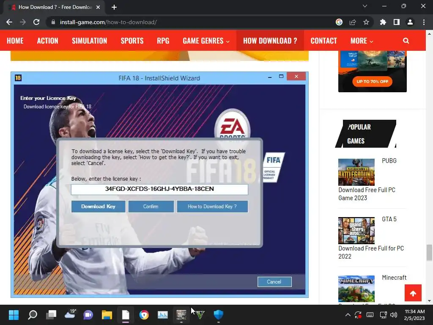Image resolution: width=433 pixels, height=325 pixels.
Task: Click the license key input field
Action: click(x=159, y=189)
